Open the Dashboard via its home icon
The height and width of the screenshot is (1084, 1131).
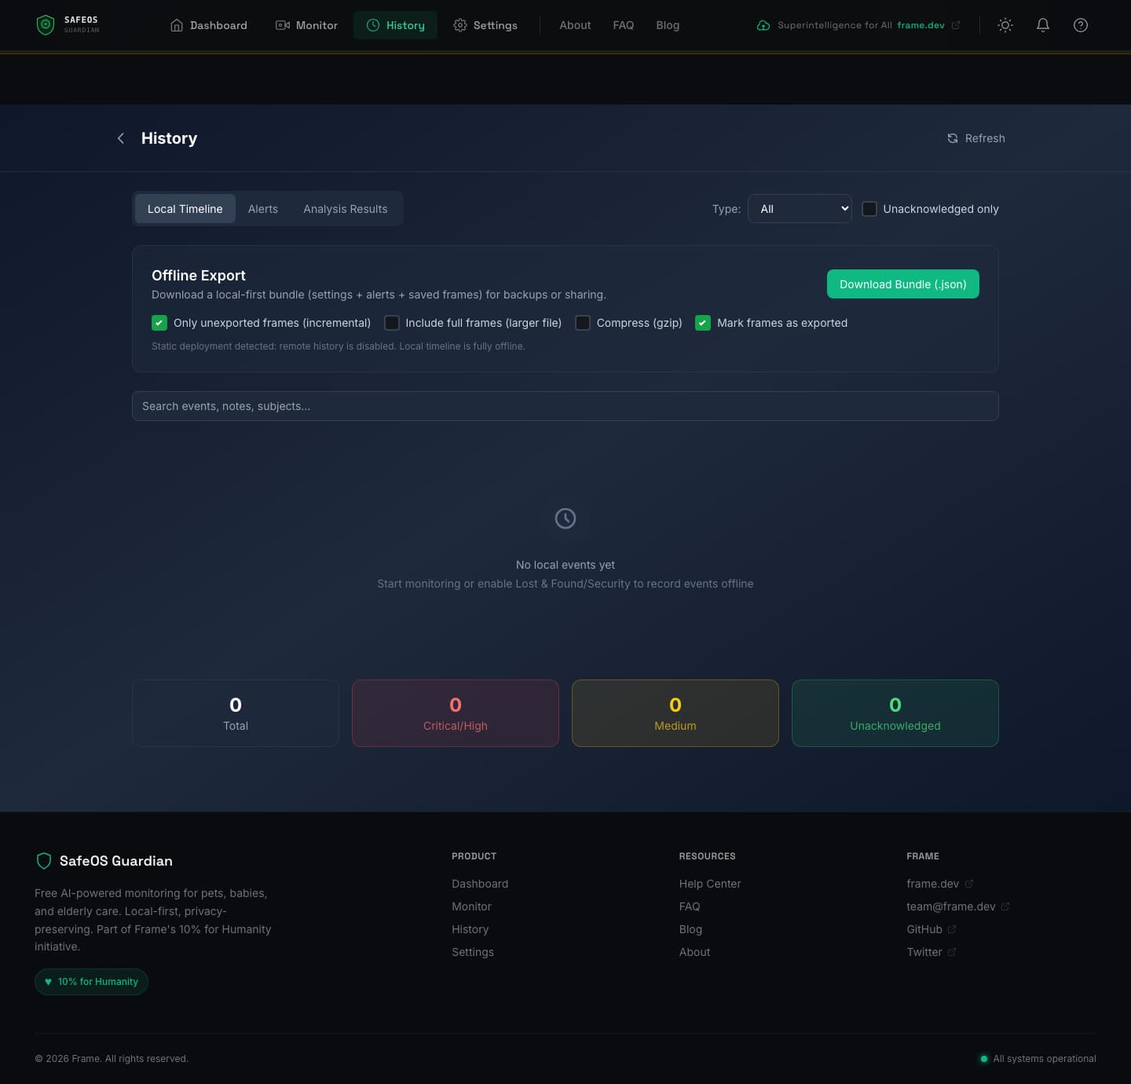176,25
